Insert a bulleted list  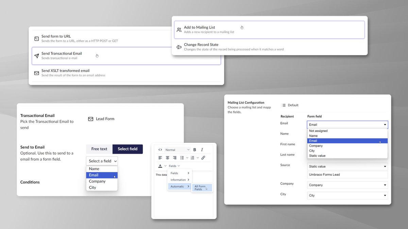[x=182, y=158]
